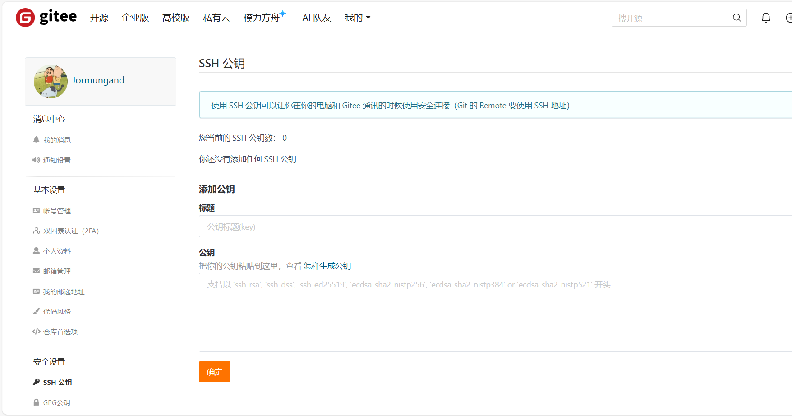Open 通知设置 in sidebar
792x416 pixels.
click(57, 160)
